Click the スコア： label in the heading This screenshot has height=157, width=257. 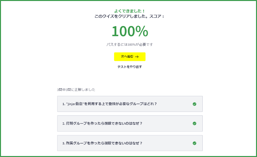point(157,16)
